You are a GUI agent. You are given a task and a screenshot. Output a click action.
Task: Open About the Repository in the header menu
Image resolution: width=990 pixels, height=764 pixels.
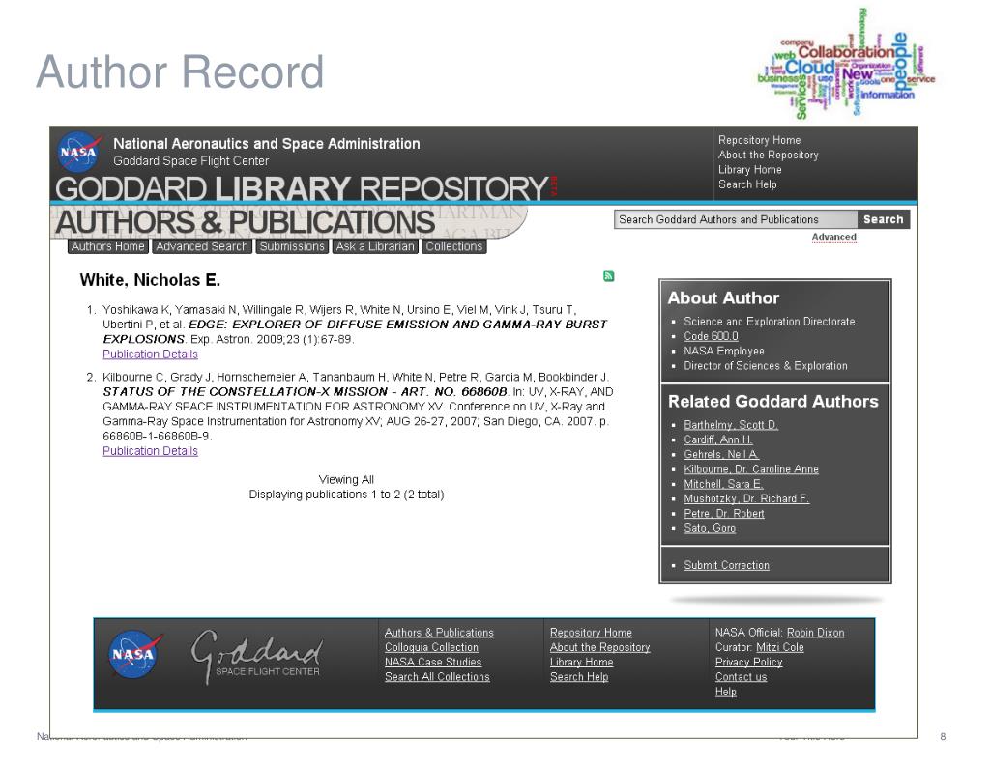(x=769, y=155)
